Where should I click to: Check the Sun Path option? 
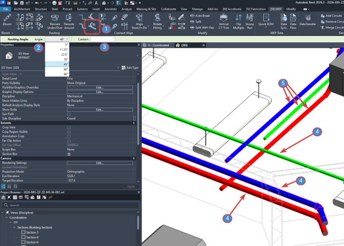tap(69, 114)
